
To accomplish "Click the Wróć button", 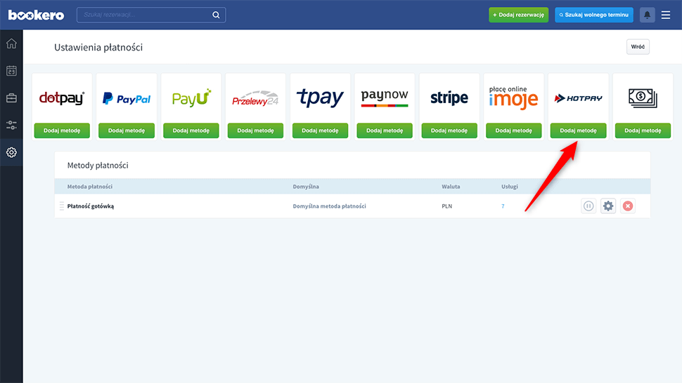I will 638,47.
